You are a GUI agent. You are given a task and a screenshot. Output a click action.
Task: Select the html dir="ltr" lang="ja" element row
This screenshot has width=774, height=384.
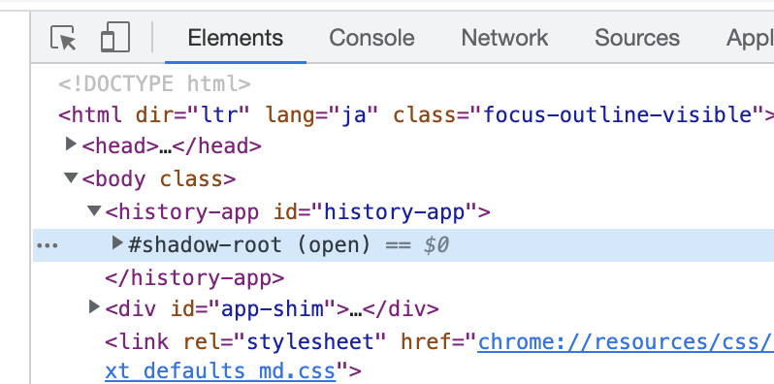point(416,114)
